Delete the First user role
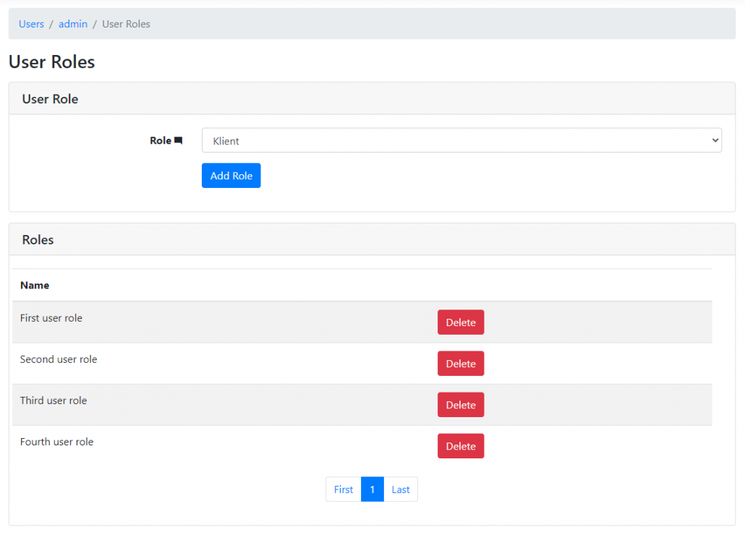745x535 pixels. pyautogui.click(x=461, y=322)
